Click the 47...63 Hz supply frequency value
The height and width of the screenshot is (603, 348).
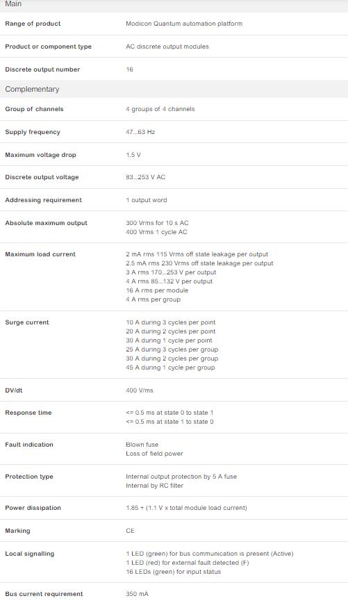[140, 132]
